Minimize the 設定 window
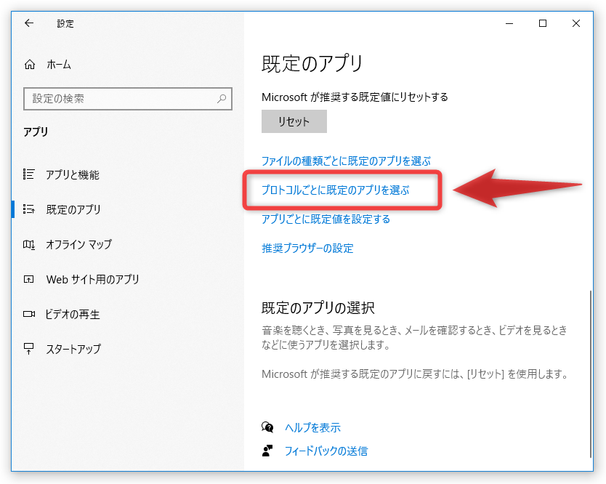This screenshot has height=484, width=606. pyautogui.click(x=509, y=23)
